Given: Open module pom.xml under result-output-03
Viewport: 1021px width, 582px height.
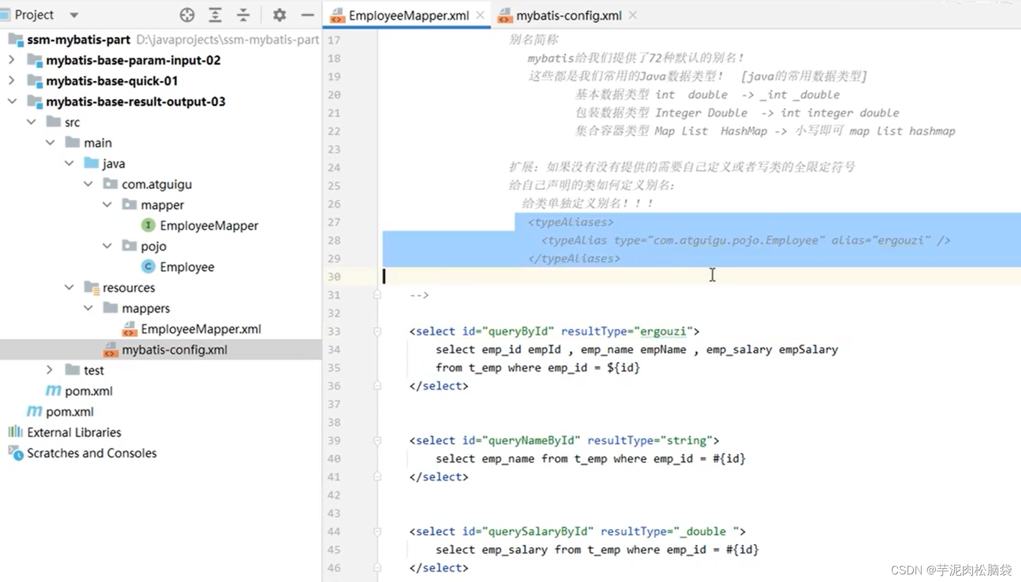Looking at the screenshot, I should pos(88,391).
